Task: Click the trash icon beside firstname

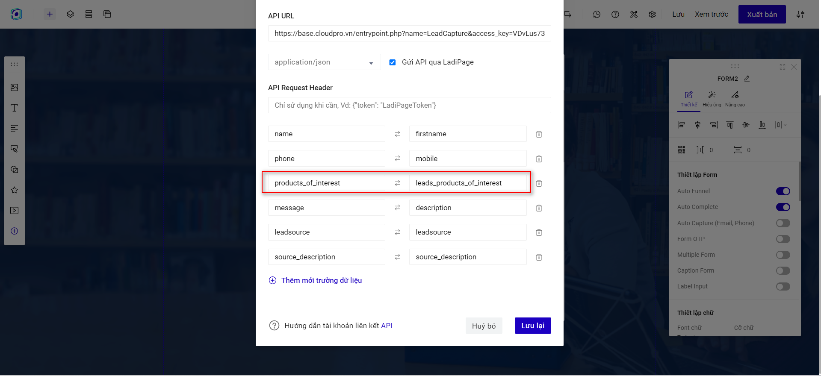Action: tap(539, 134)
